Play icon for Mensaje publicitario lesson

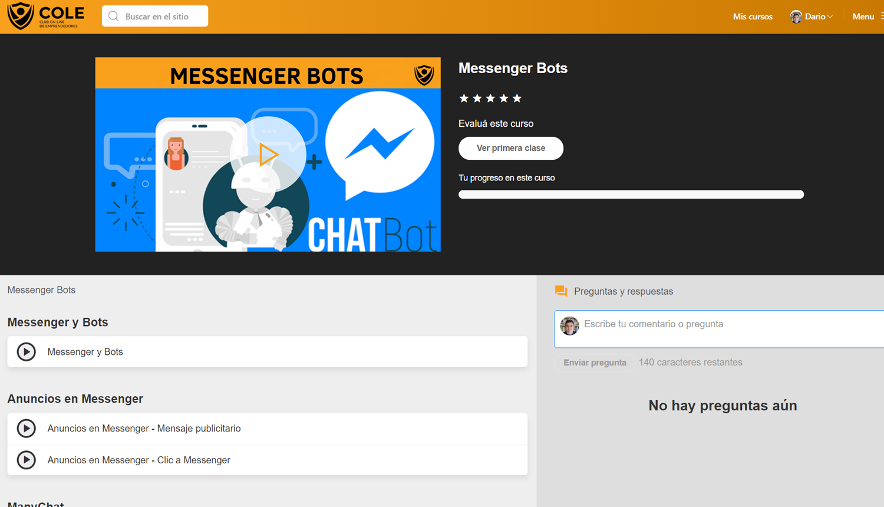click(x=26, y=429)
